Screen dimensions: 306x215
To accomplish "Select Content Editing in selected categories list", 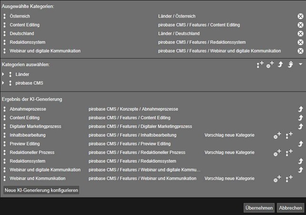I will click(x=24, y=25).
